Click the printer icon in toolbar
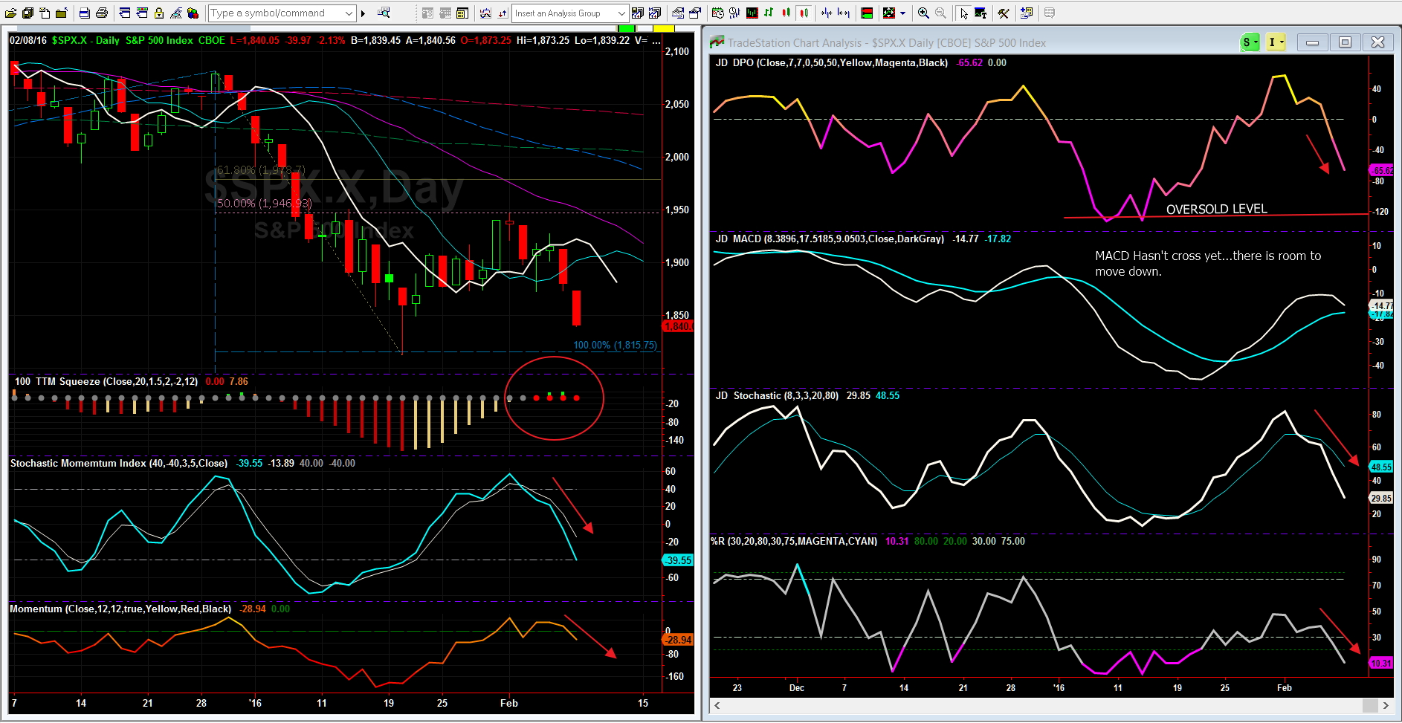 tap(102, 13)
